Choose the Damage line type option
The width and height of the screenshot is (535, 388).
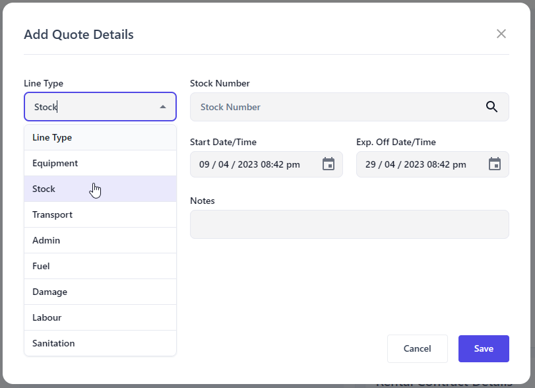point(50,292)
